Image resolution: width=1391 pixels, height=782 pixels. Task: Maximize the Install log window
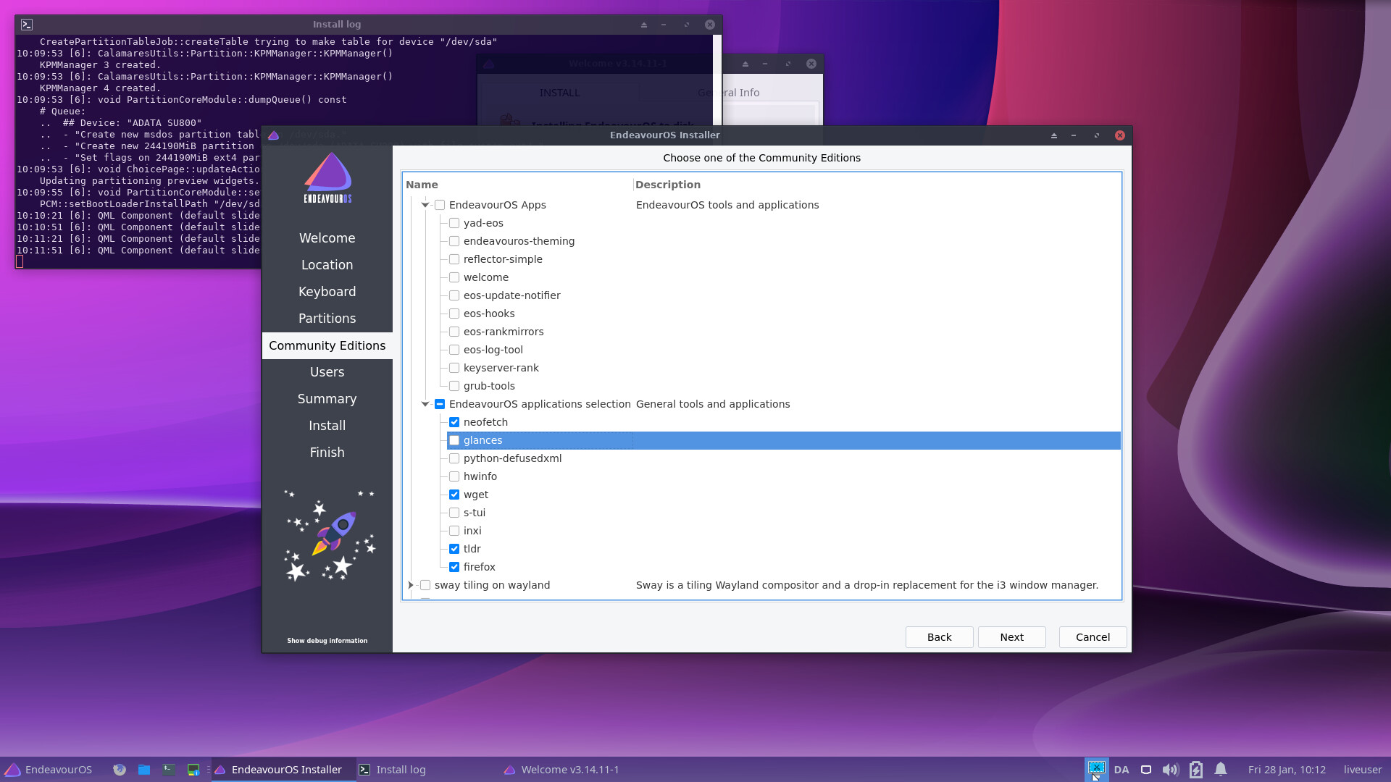[687, 25]
